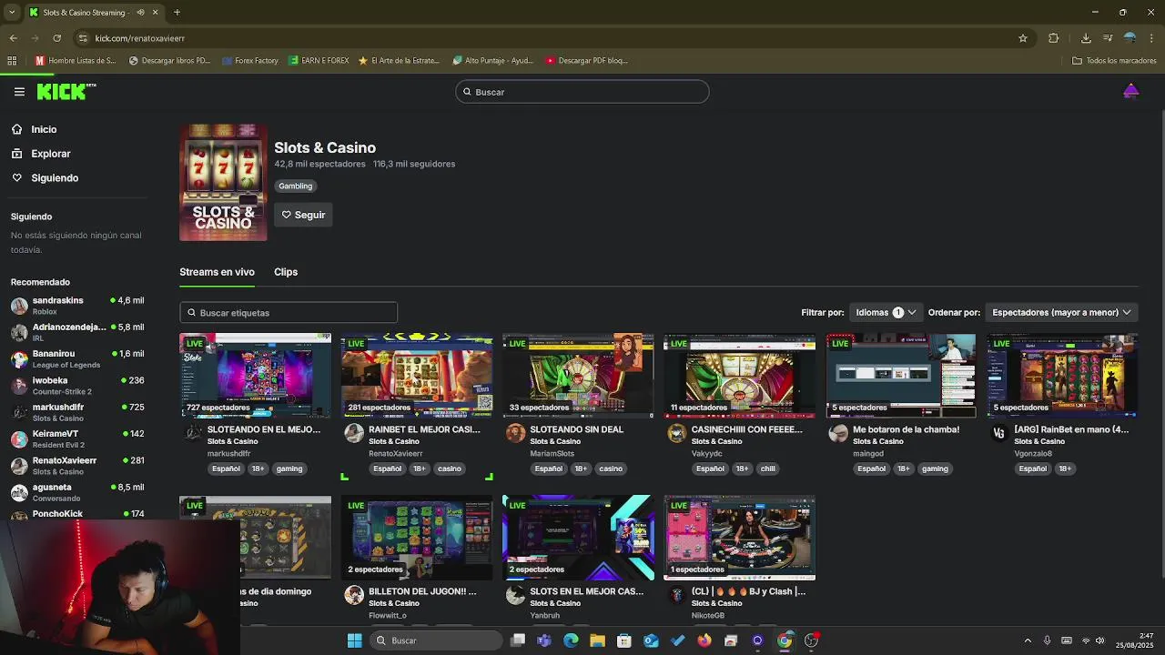Screen dimensions: 1165x655
Task: Open Microsoft Teams from taskbar
Action: (x=544, y=640)
